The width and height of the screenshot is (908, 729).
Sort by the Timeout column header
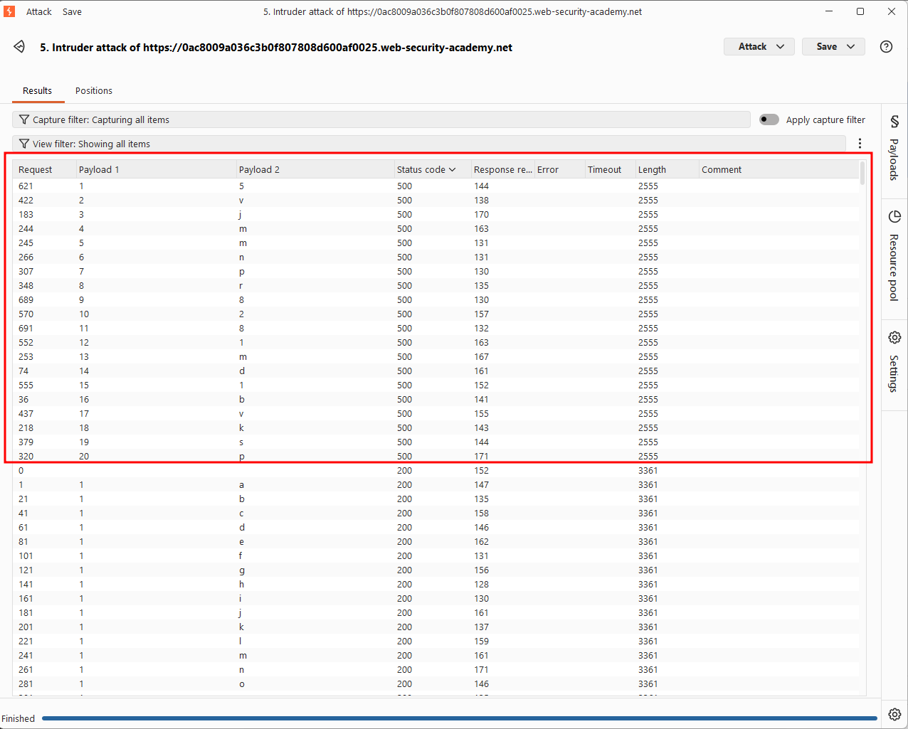610,169
